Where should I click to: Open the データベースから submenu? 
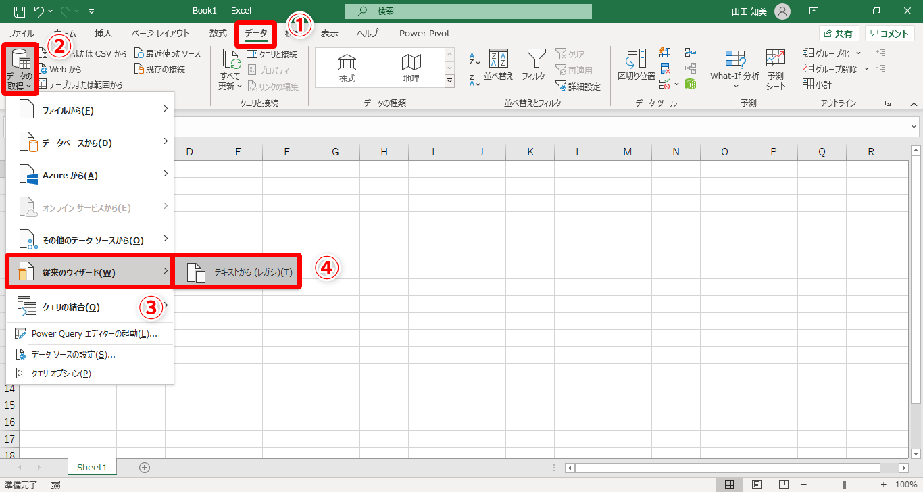(90, 143)
